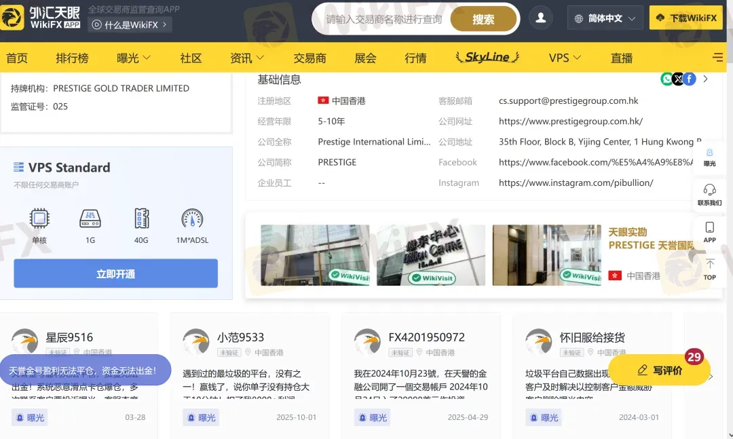Image resolution: width=733 pixels, height=439 pixels.
Task: Open 社区 tab
Action: point(191,58)
